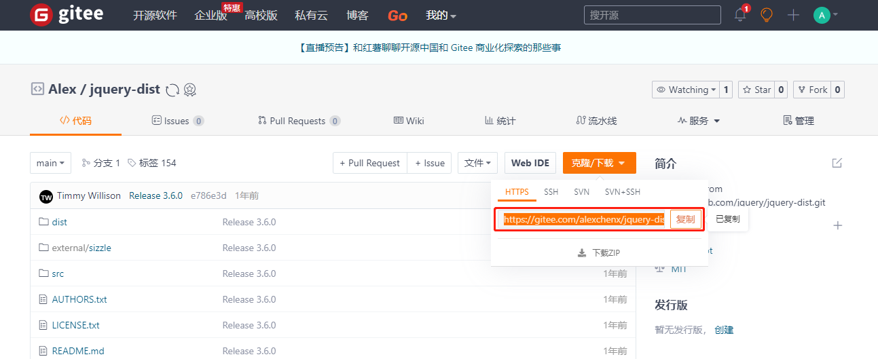Image resolution: width=878 pixels, height=359 pixels.
Task: Click the Go link in navbar
Action: (397, 15)
